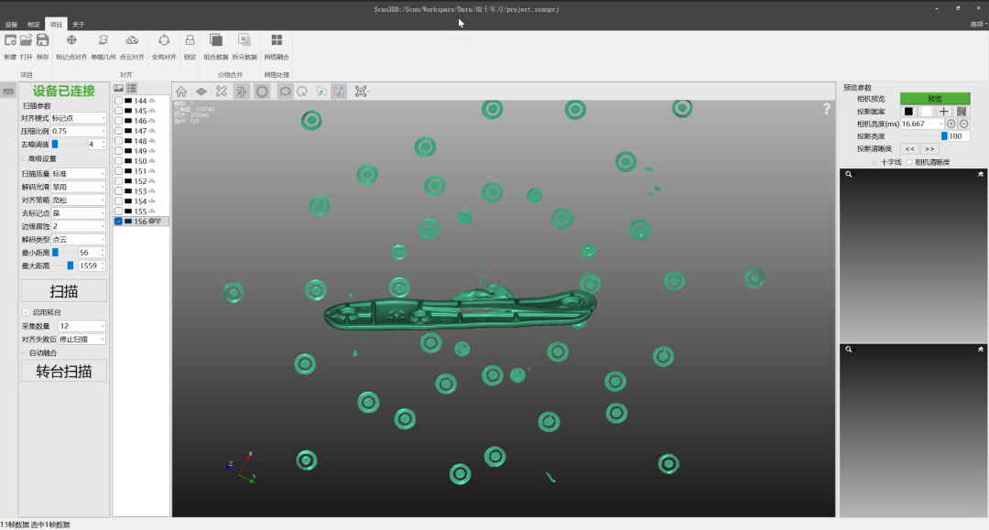Open the 对齐策略 alignment strategy dropdown
Image resolution: width=989 pixels, height=530 pixels.
(x=78, y=200)
